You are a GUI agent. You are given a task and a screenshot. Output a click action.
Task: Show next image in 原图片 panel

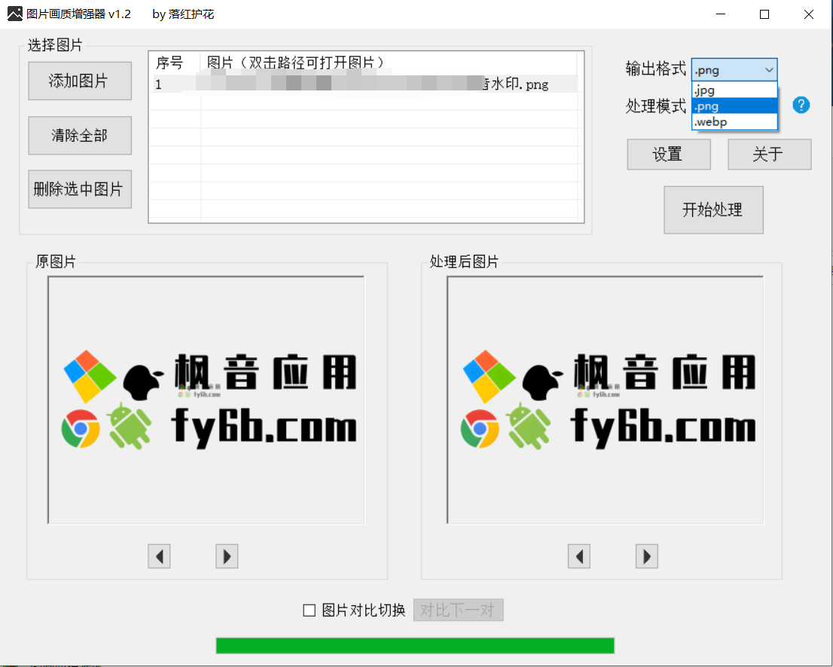227,556
